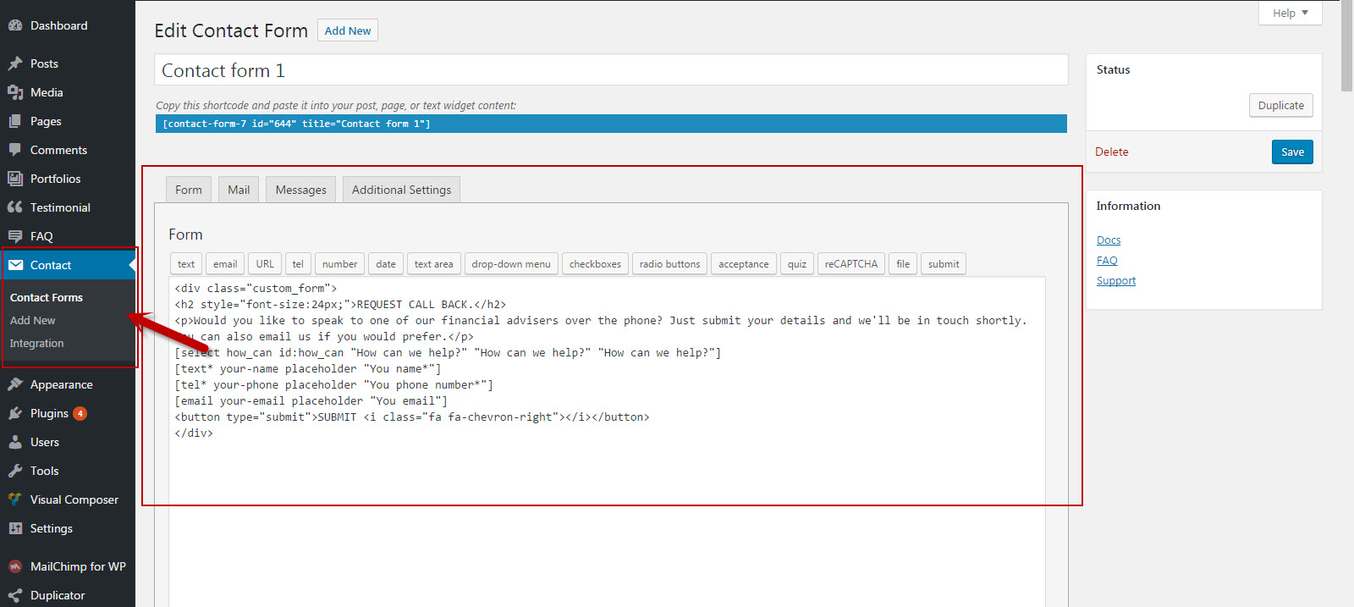Select the Integration submenu item
Image resolution: width=1354 pixels, height=607 pixels.
36,344
